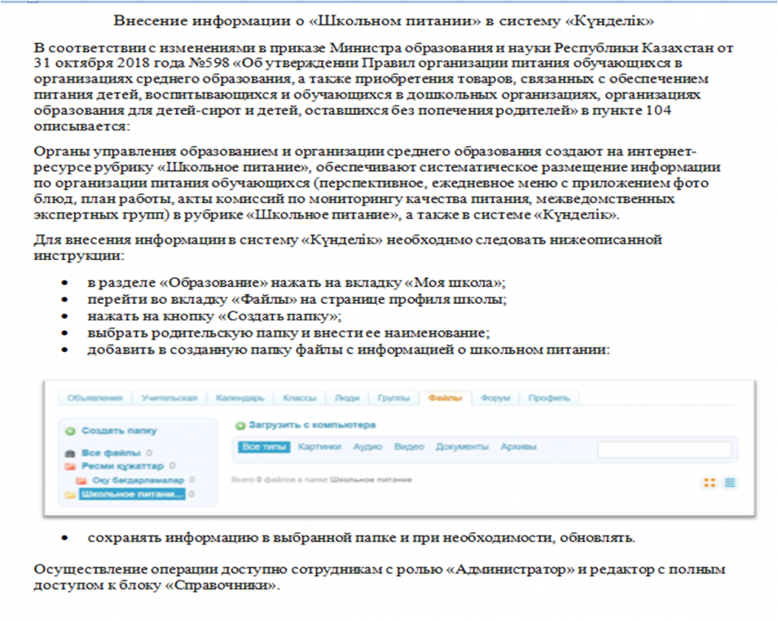Click the Все файлы drawer icon

(x=70, y=453)
